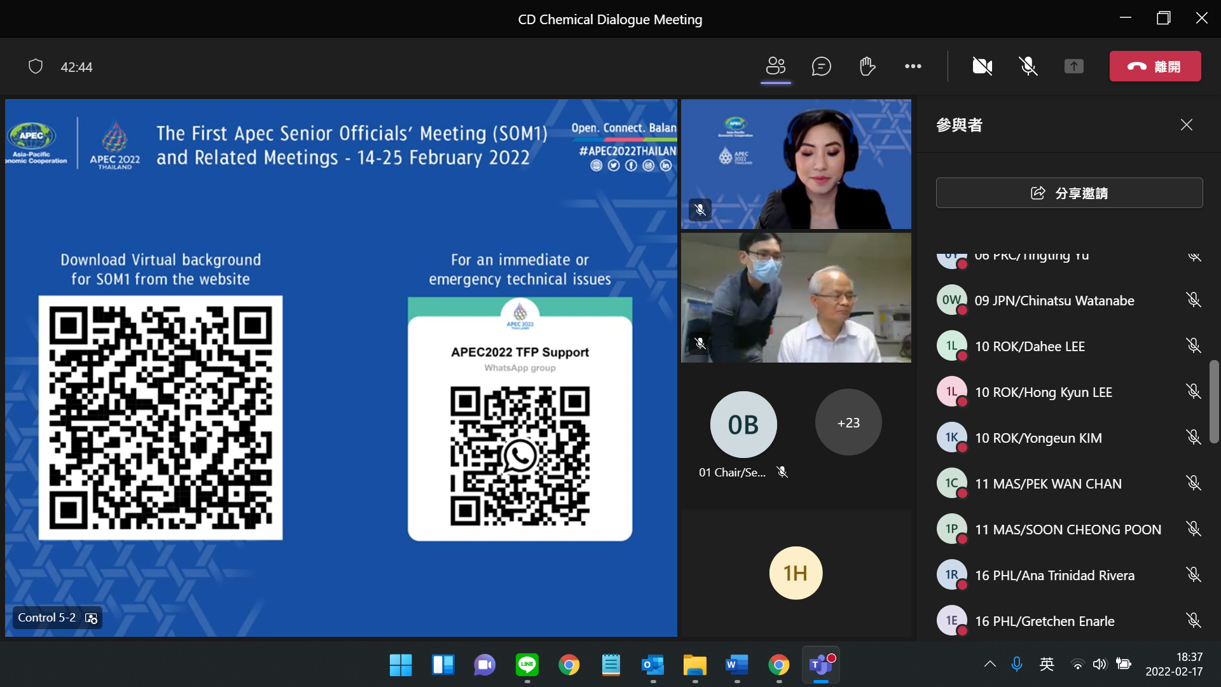
Task: Select the 0B Chair avatar tile
Action: point(743,424)
